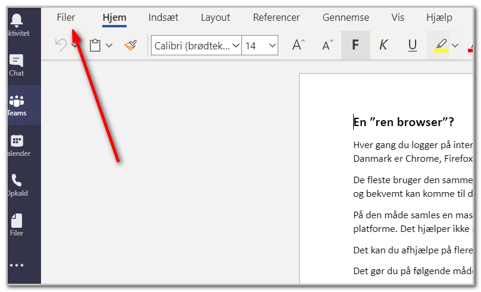Image resolution: width=481 pixels, height=292 pixels.
Task: Click line 'platforme. Det hjælper ikke'
Action: click(x=413, y=228)
